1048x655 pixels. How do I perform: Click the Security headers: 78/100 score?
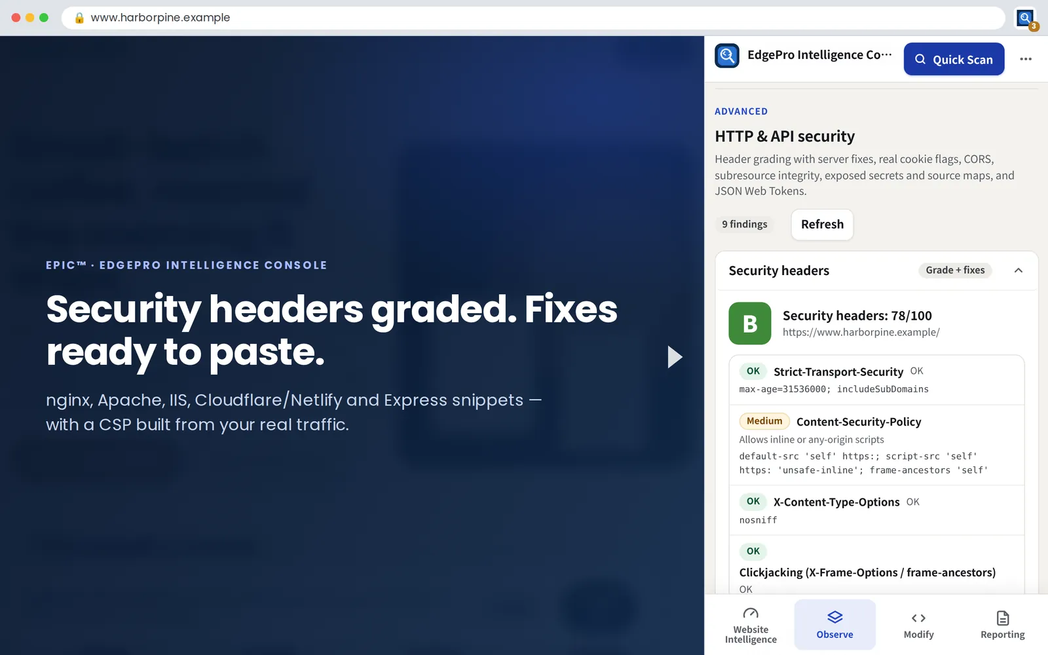[x=857, y=316]
